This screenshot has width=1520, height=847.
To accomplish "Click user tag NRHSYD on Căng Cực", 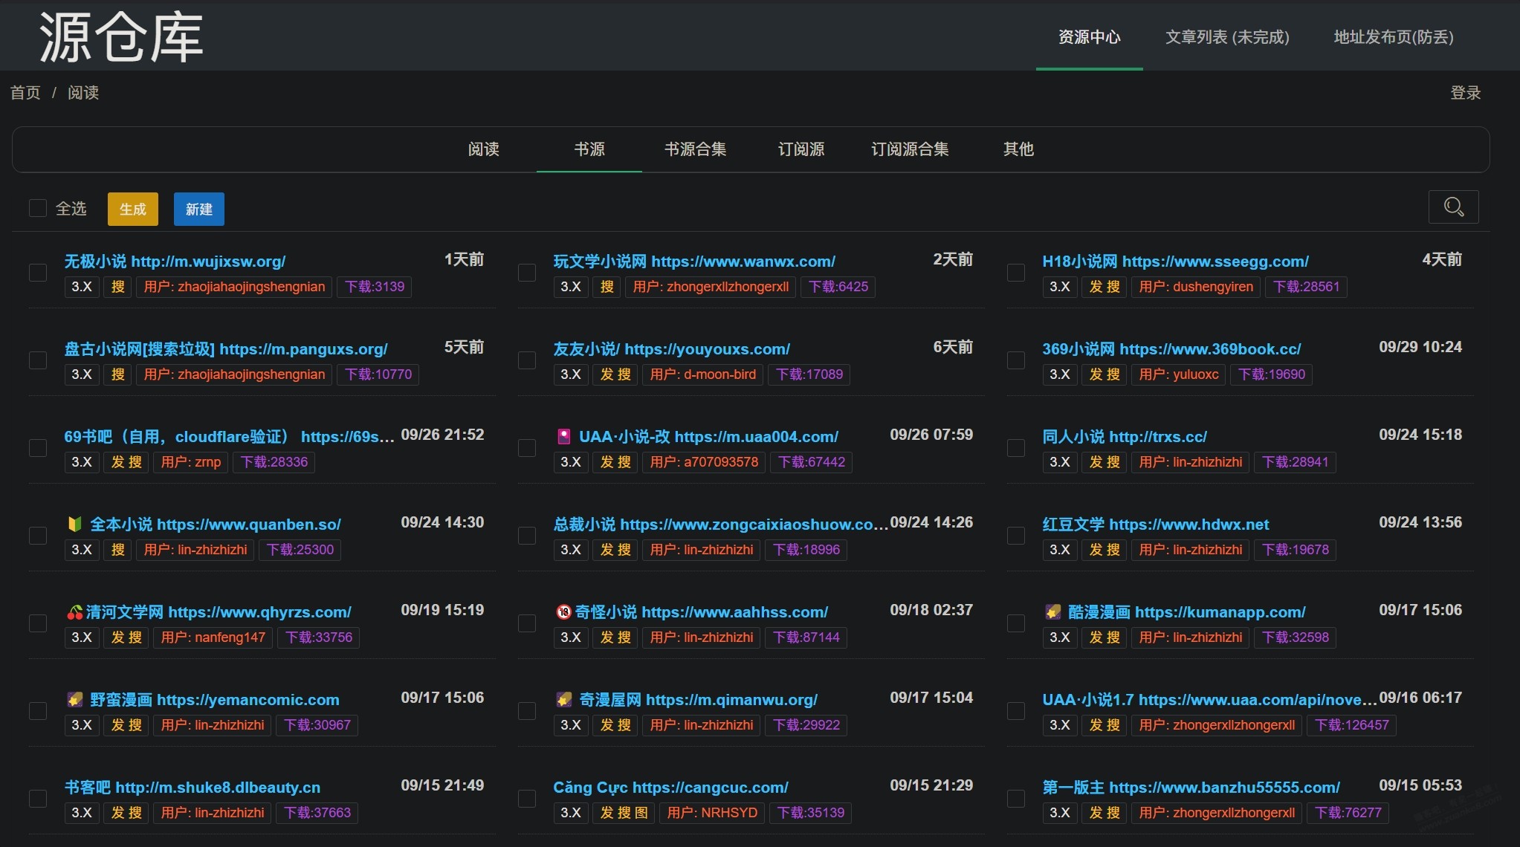I will click(712, 813).
